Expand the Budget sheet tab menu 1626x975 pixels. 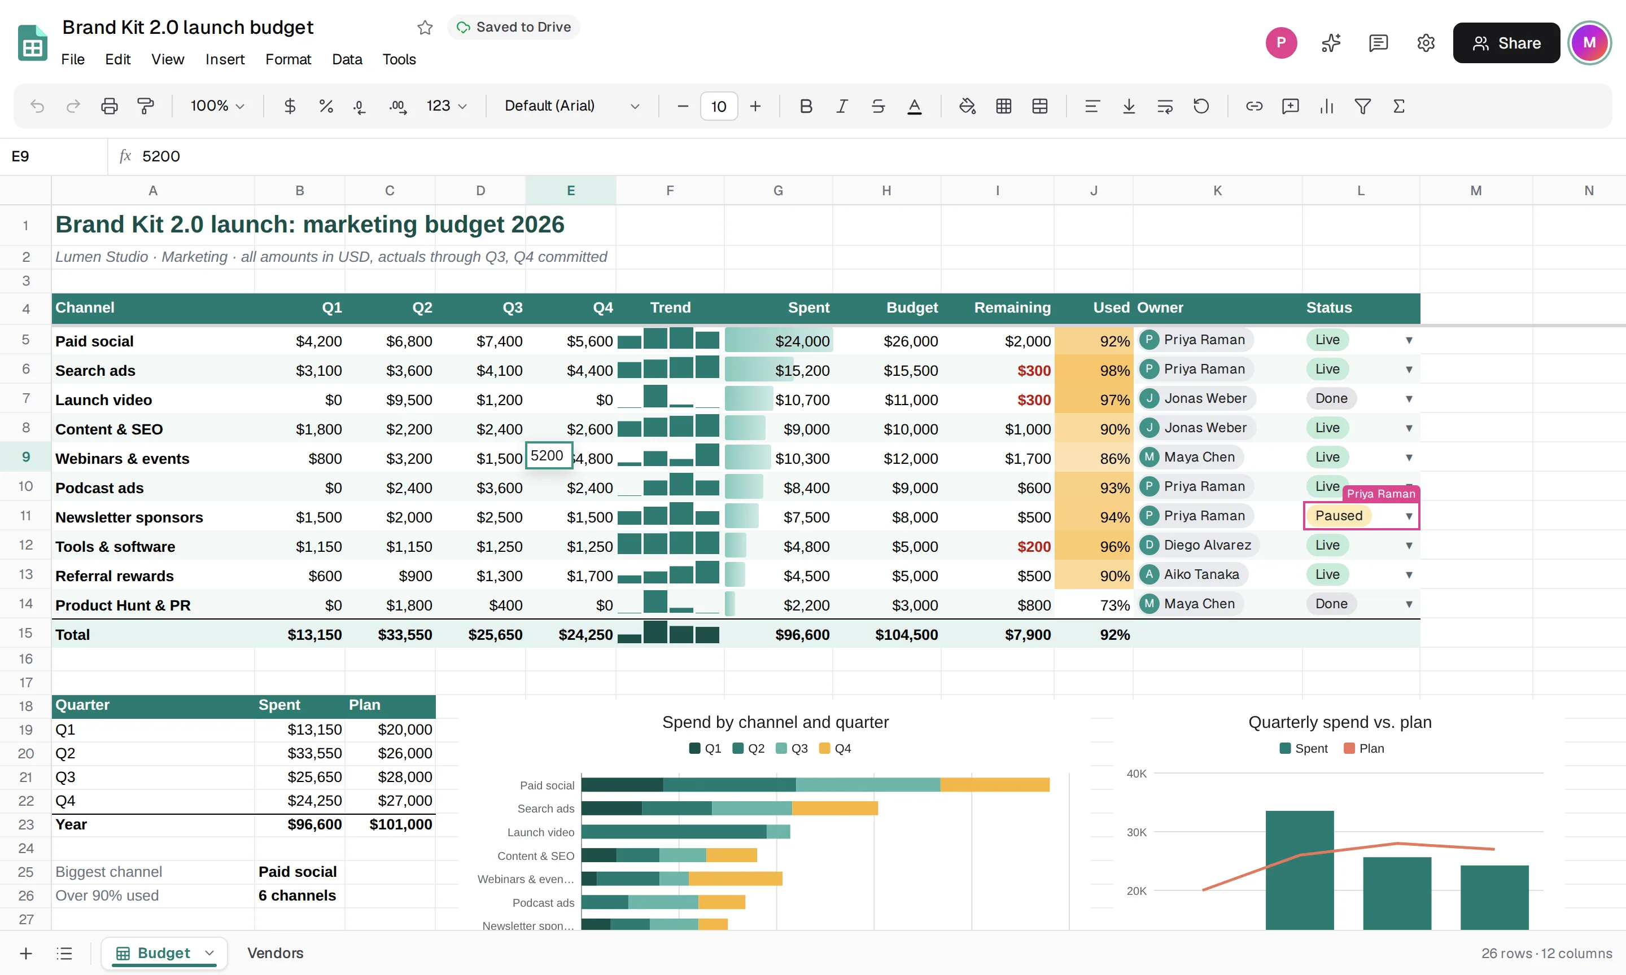coord(209,952)
